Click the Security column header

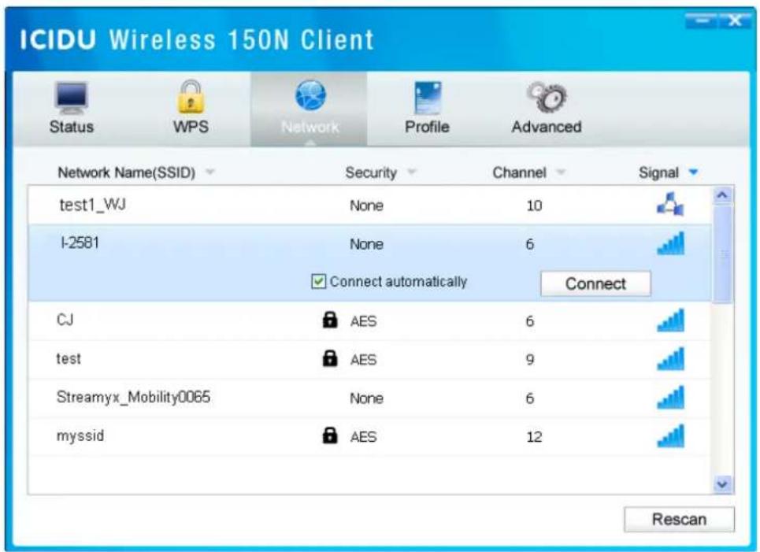[371, 172]
